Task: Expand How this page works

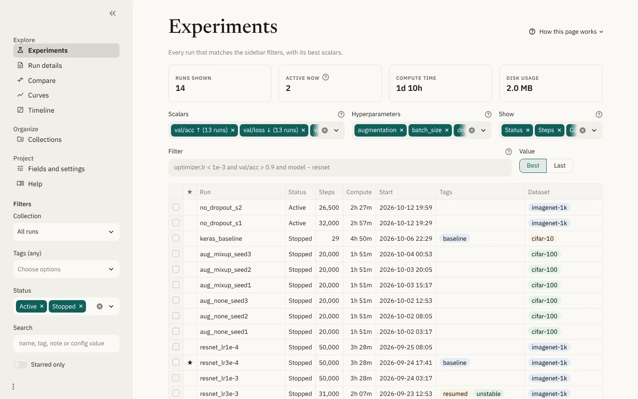Action: pyautogui.click(x=566, y=32)
